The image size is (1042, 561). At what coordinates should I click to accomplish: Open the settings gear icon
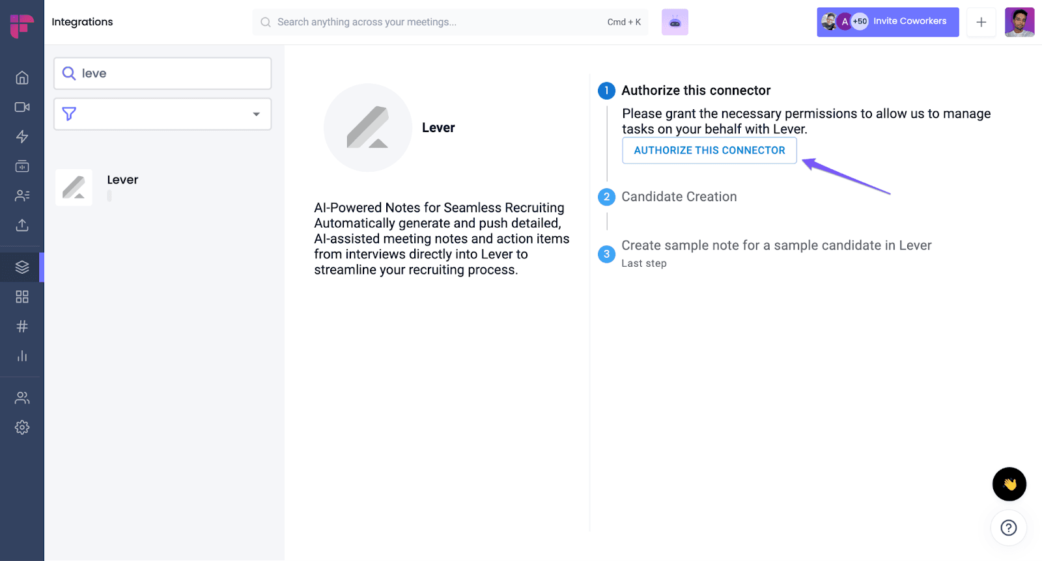[22, 428]
